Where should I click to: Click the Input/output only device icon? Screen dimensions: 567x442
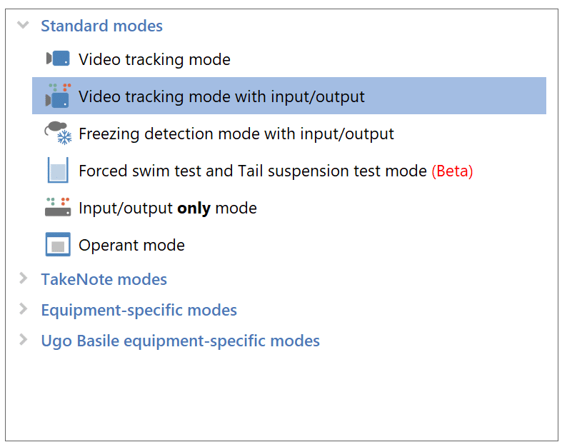click(58, 207)
